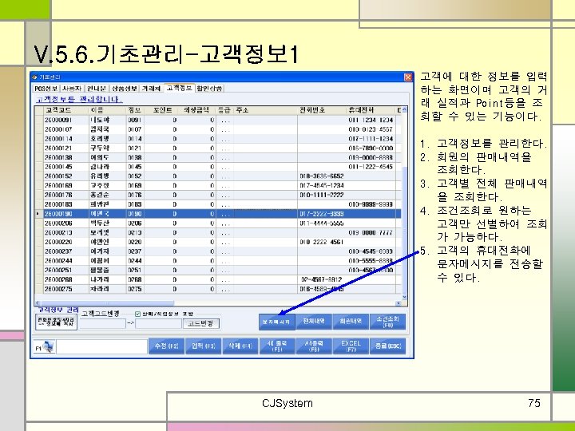Screen dimensions: 575x431
Task: Export the list with the EXCEL (F7) button
Action: pyautogui.click(x=351, y=346)
